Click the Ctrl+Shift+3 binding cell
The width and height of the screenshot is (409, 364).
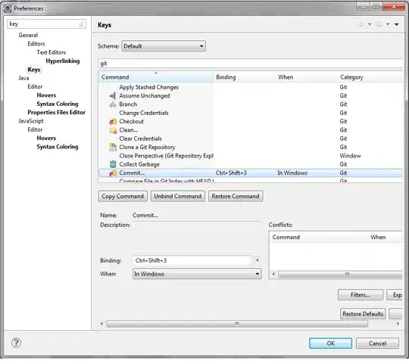coord(231,173)
